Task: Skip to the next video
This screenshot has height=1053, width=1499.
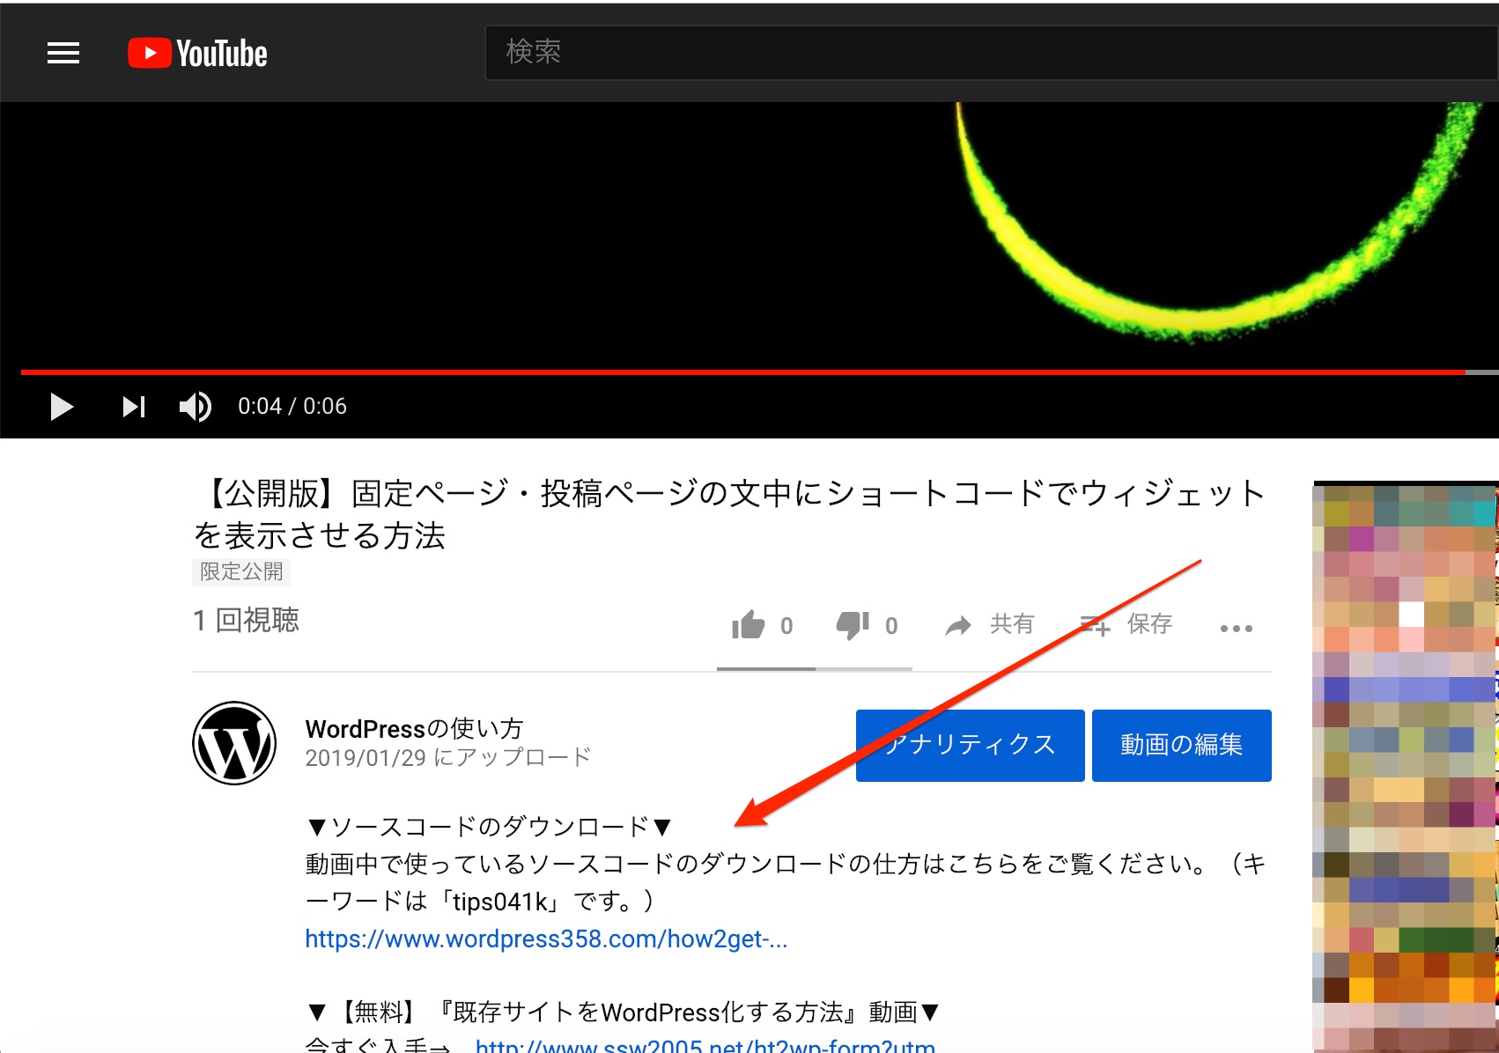Action: 134,407
